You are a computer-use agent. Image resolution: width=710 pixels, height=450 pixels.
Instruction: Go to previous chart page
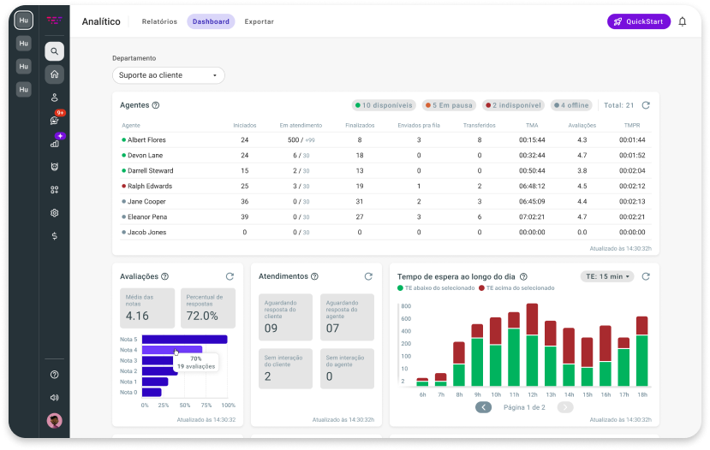click(x=483, y=407)
